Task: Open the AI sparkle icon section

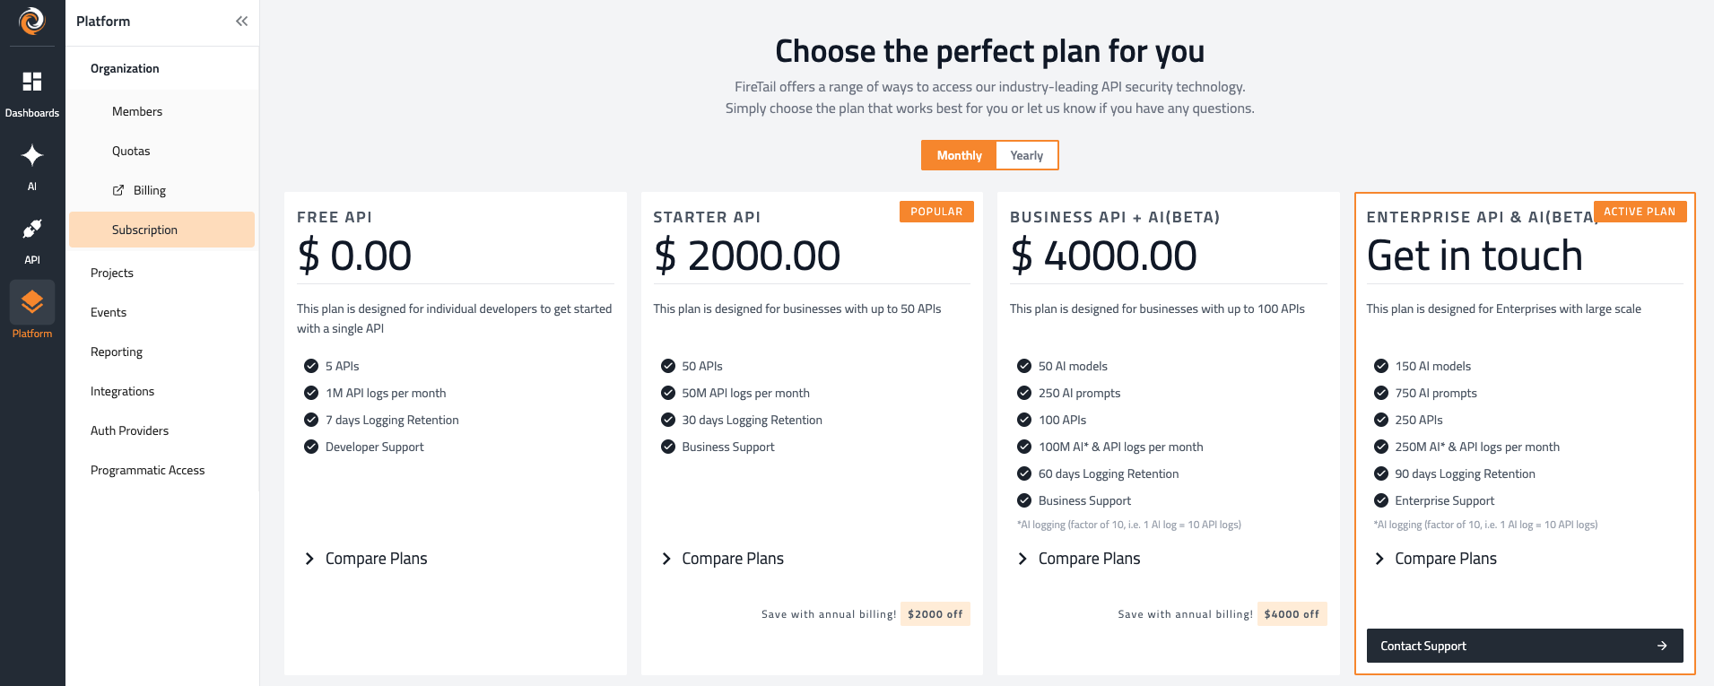Action: [32, 155]
